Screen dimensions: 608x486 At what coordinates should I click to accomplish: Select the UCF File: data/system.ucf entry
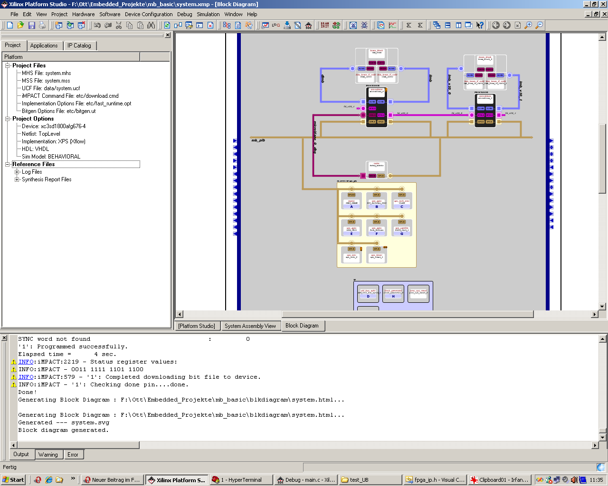tap(51, 88)
